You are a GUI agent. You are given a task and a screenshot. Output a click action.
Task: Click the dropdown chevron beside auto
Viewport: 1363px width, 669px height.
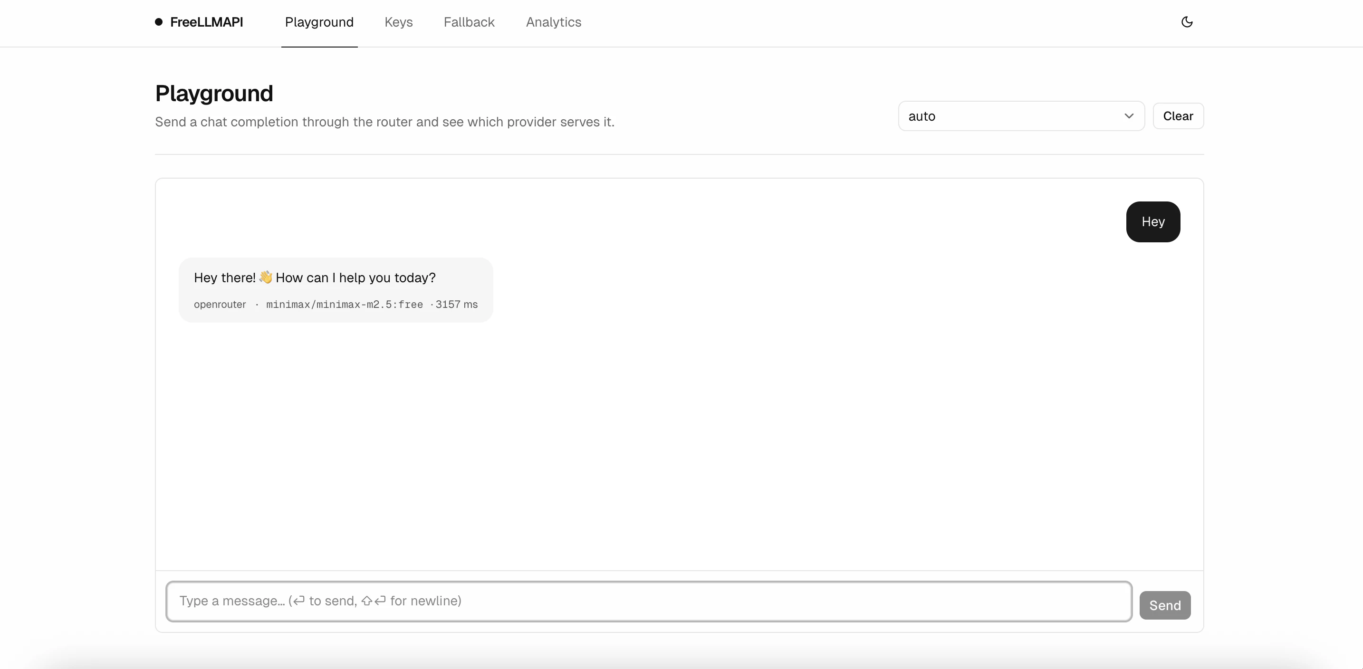click(1129, 116)
